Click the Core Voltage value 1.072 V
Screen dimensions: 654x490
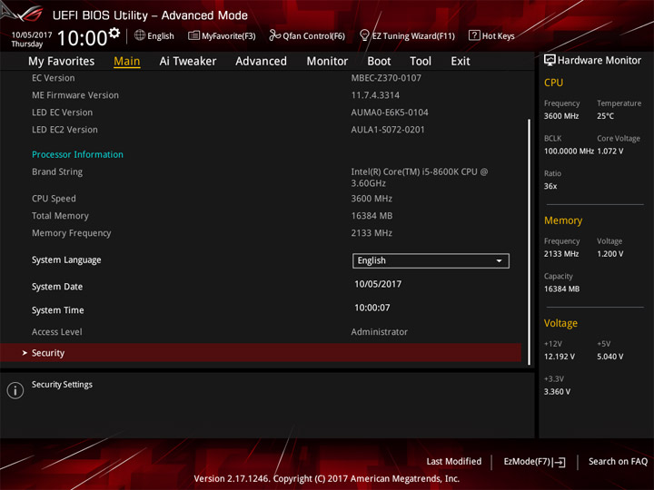click(610, 152)
